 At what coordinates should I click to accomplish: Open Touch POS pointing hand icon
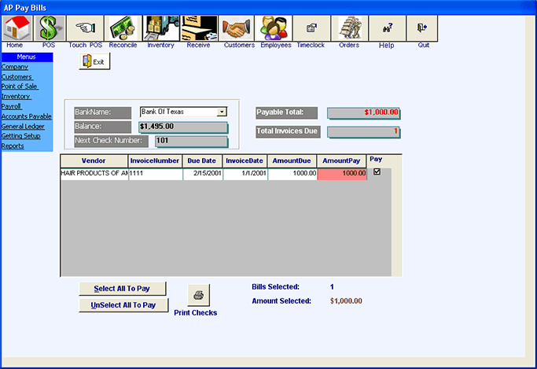pyautogui.click(x=85, y=28)
